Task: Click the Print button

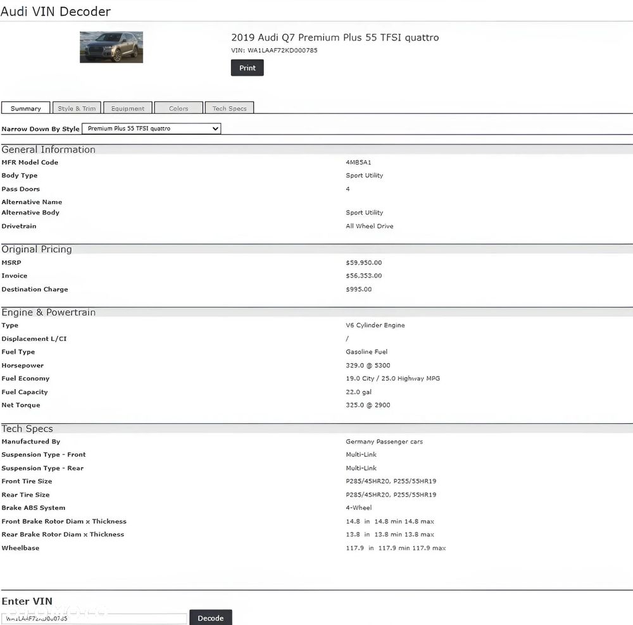Action: point(247,68)
